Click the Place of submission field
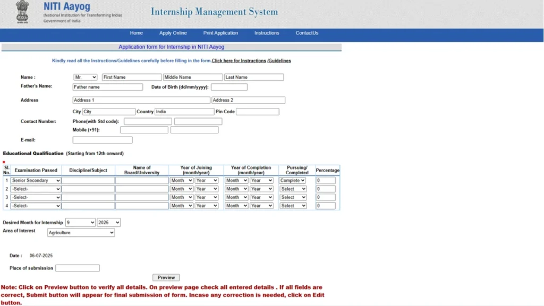The width and height of the screenshot is (544, 306). point(77,267)
